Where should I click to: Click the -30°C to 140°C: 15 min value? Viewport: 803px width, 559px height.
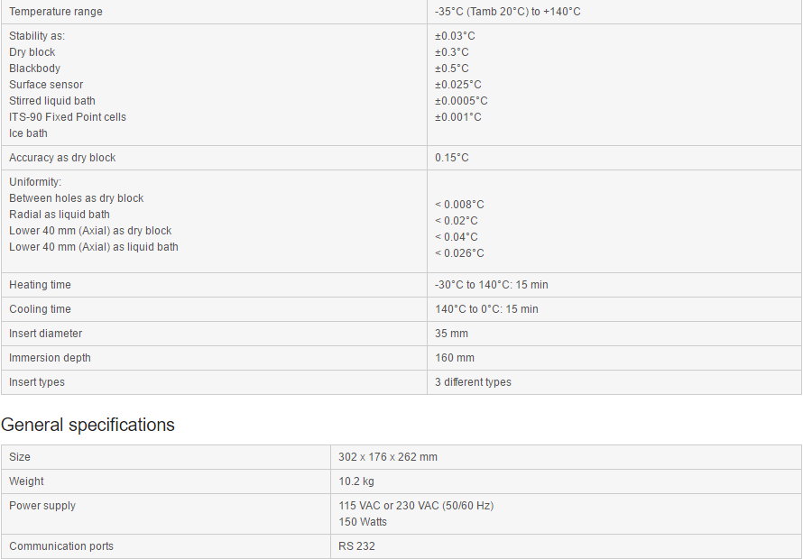tap(491, 285)
